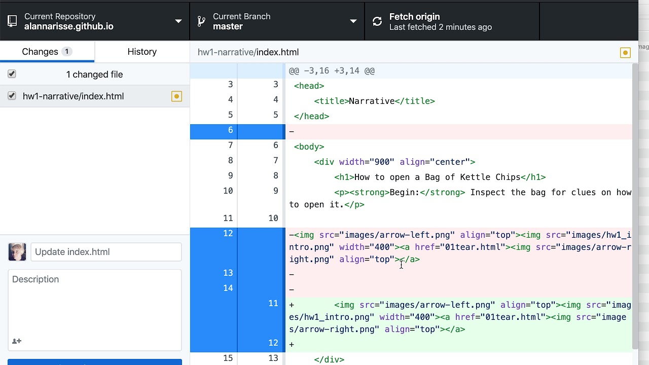Click the '<body>' diff line
This screenshot has height=365, width=649.
[x=309, y=147]
